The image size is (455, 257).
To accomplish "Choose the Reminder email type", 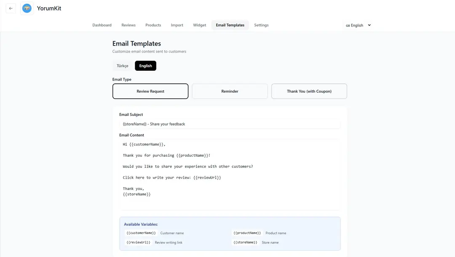I will pos(230,91).
